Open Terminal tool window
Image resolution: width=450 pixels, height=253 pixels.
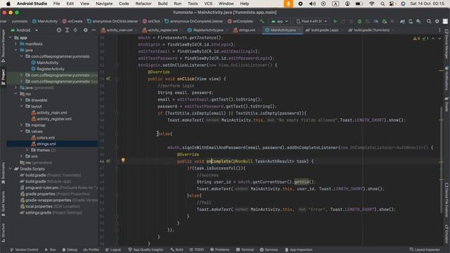coord(245,250)
